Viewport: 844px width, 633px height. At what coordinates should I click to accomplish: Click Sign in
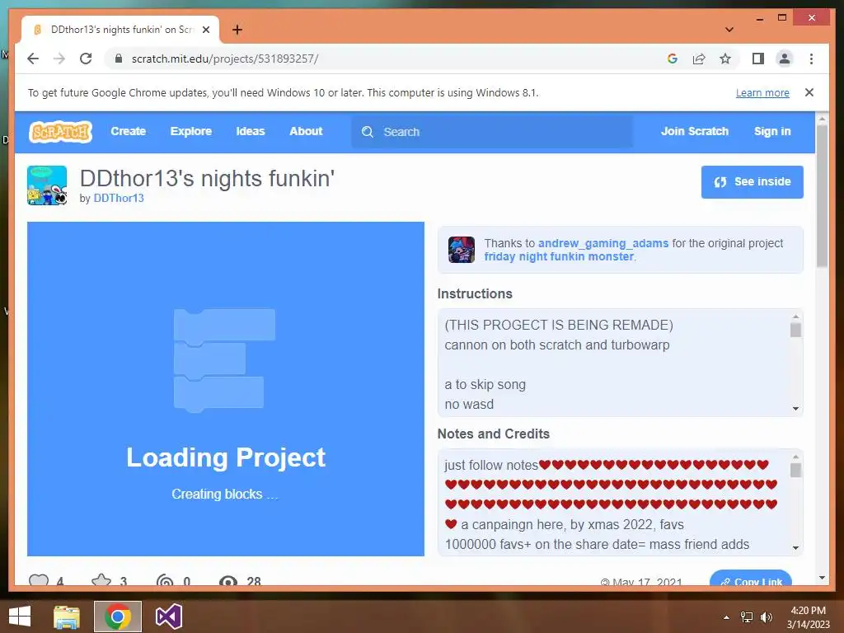click(x=771, y=131)
